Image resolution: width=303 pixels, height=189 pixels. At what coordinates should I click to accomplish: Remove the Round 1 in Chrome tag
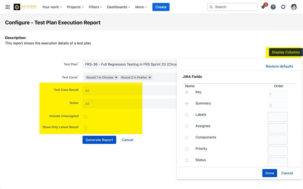pyautogui.click(x=116, y=78)
